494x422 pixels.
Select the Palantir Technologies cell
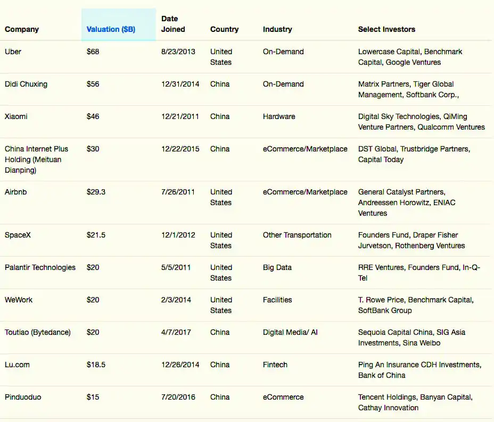(x=40, y=267)
